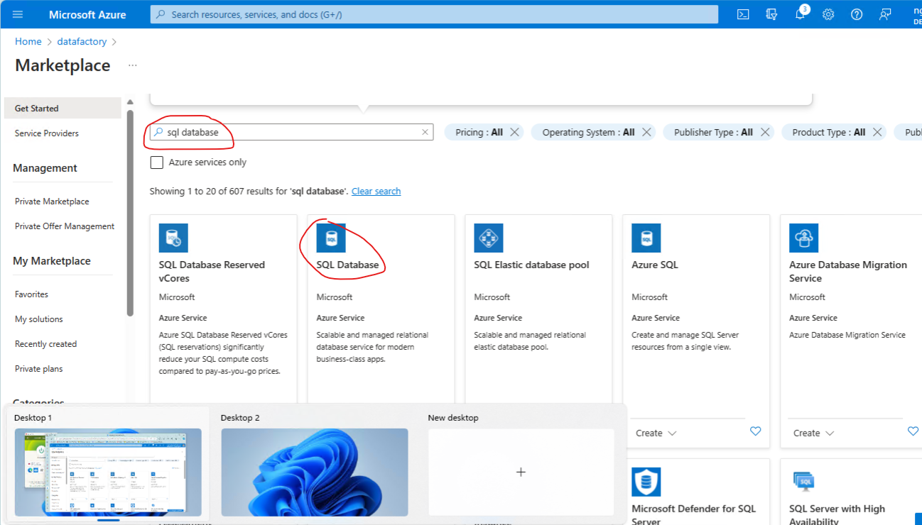Click the SQL Database Reserved vCores icon
This screenshot has width=922, height=525.
coord(173,238)
